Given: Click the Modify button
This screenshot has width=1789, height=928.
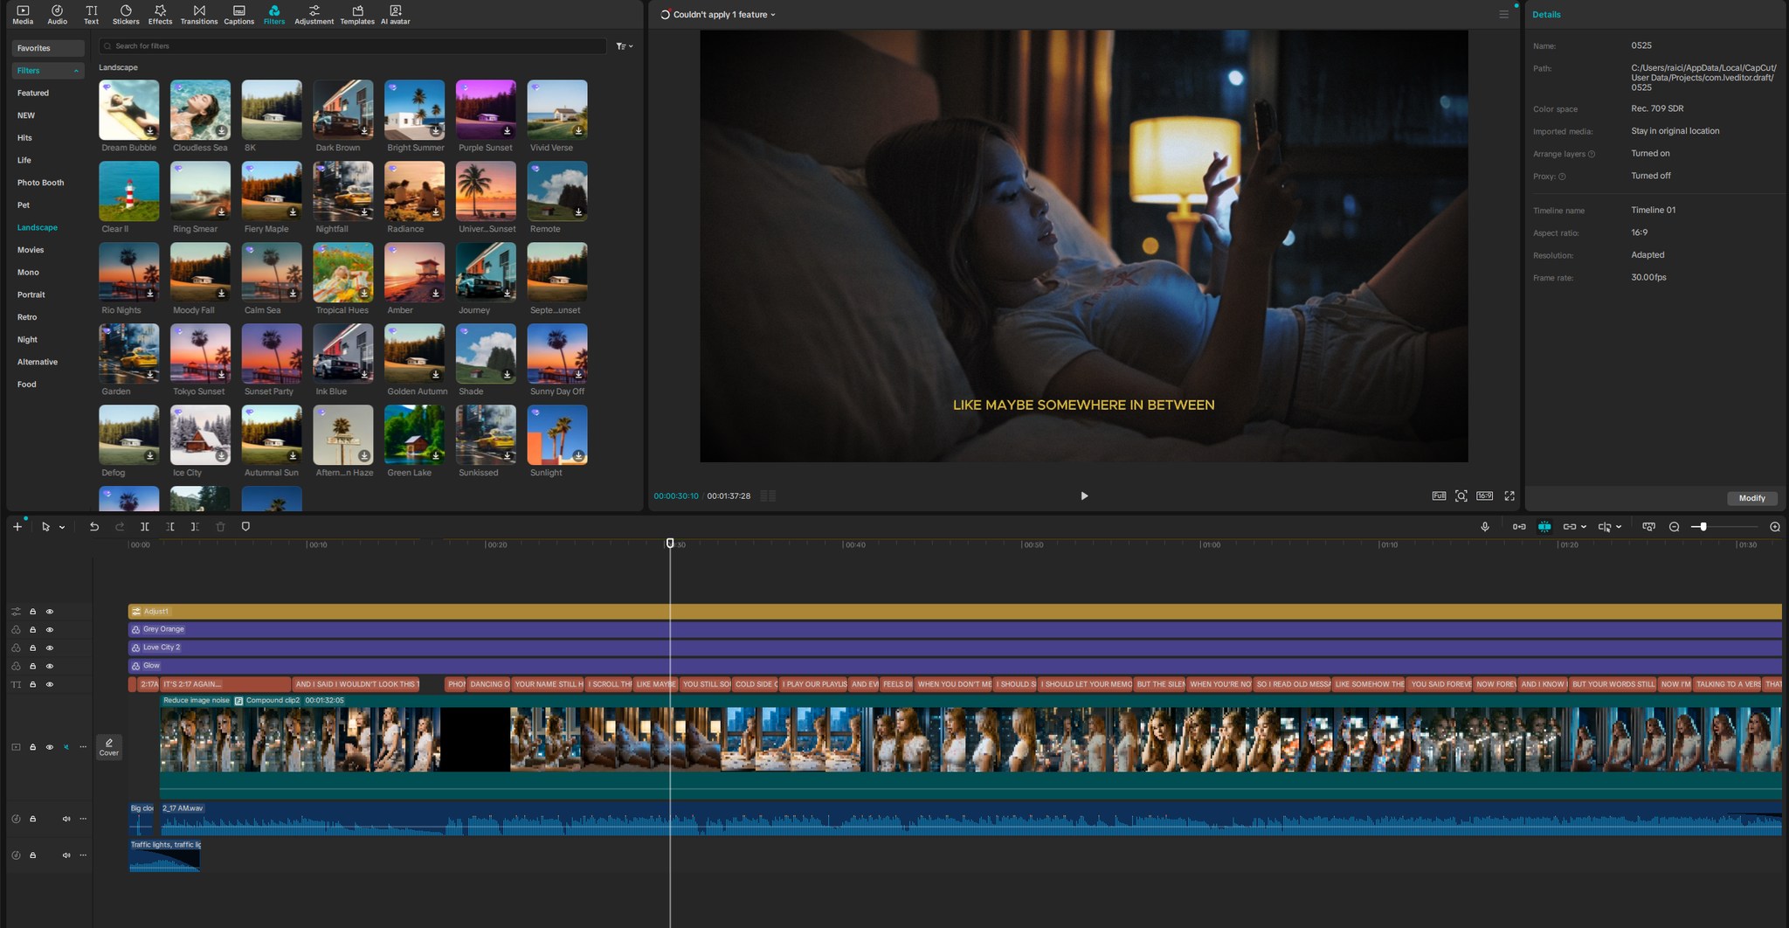Looking at the screenshot, I should pyautogui.click(x=1751, y=498).
